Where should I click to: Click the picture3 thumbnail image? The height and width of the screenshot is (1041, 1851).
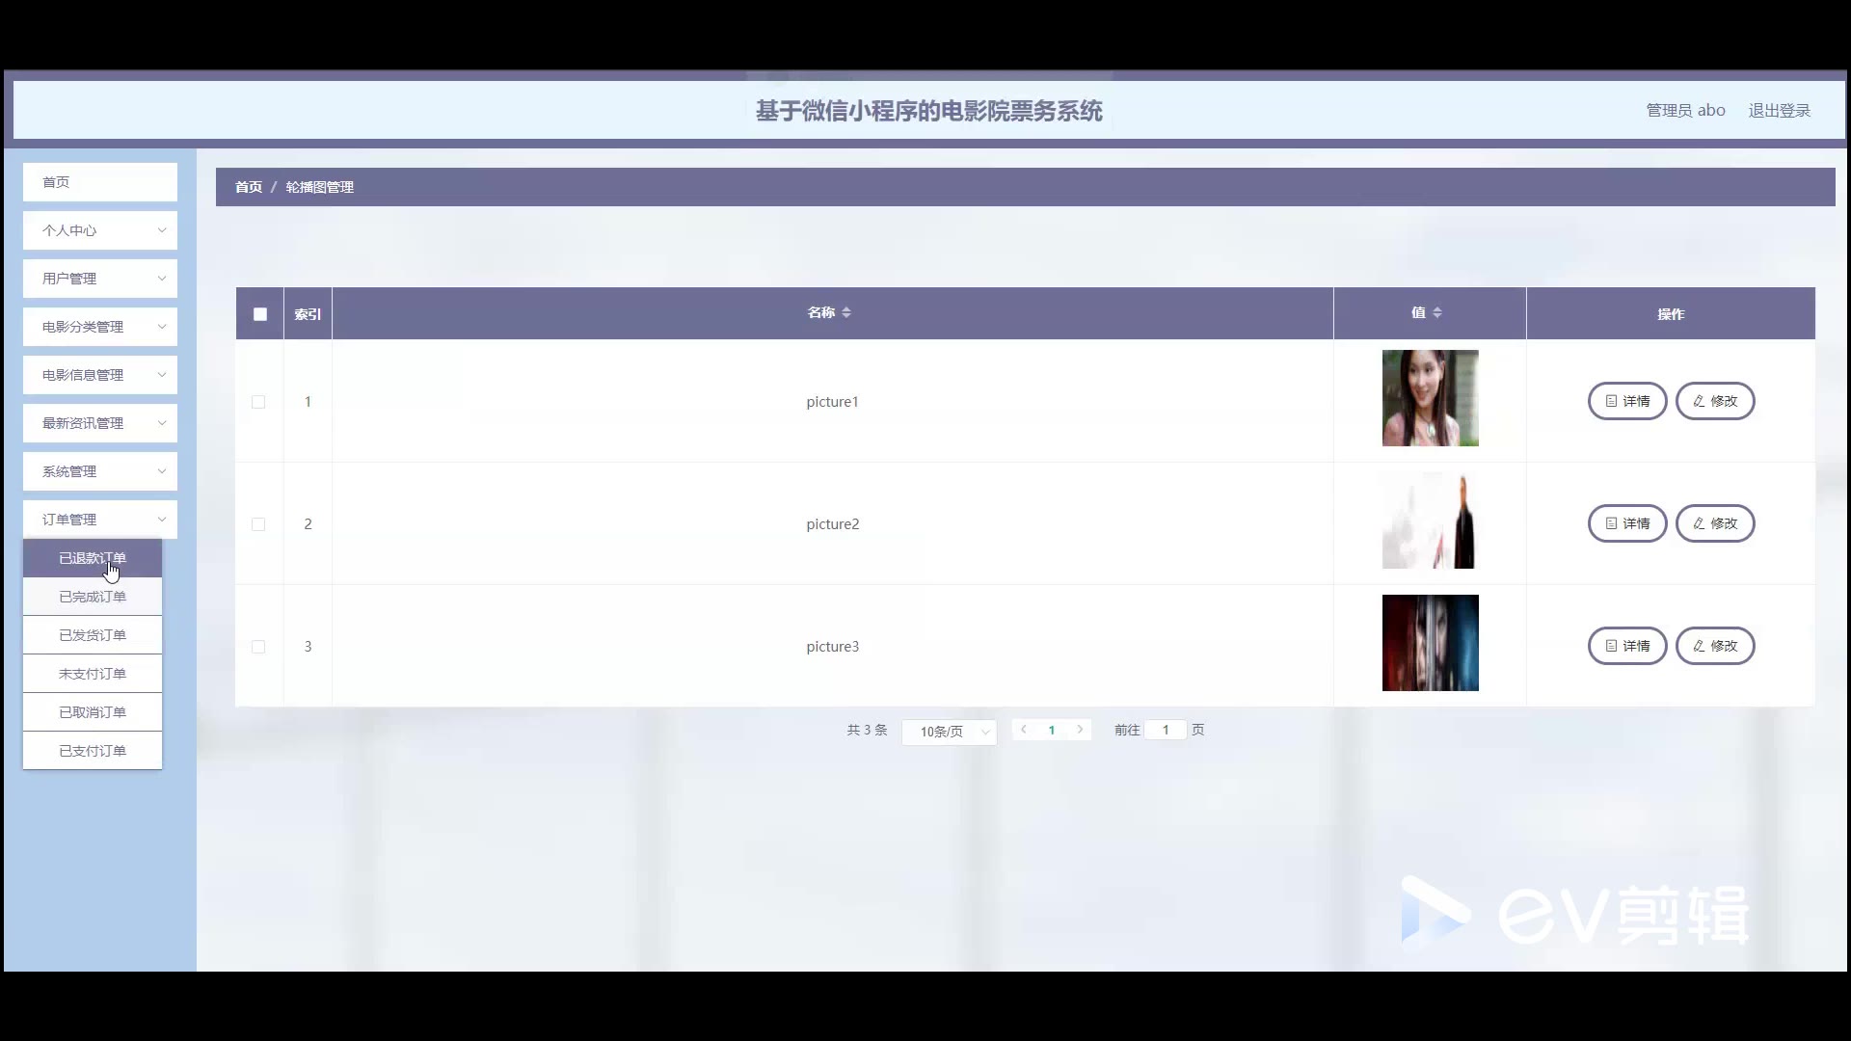tap(1430, 643)
